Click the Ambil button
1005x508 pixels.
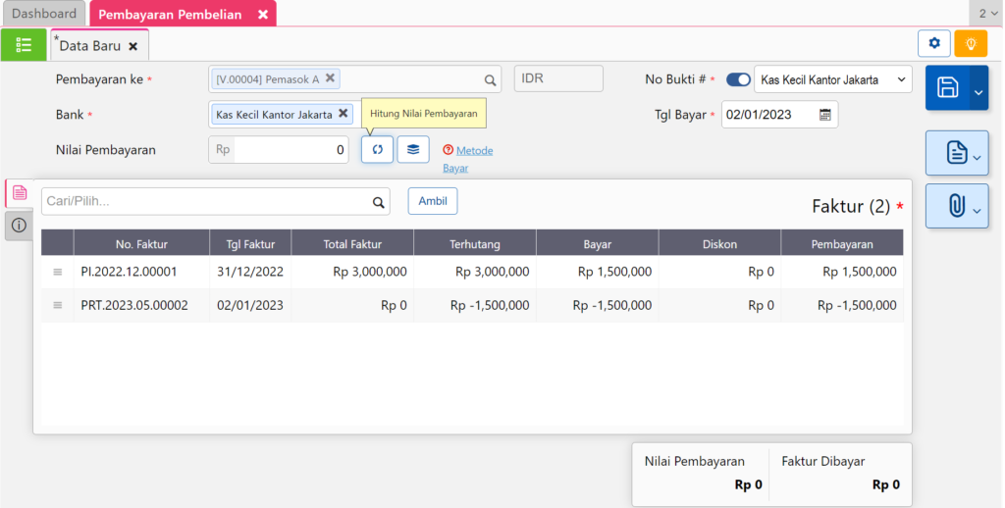pos(432,201)
